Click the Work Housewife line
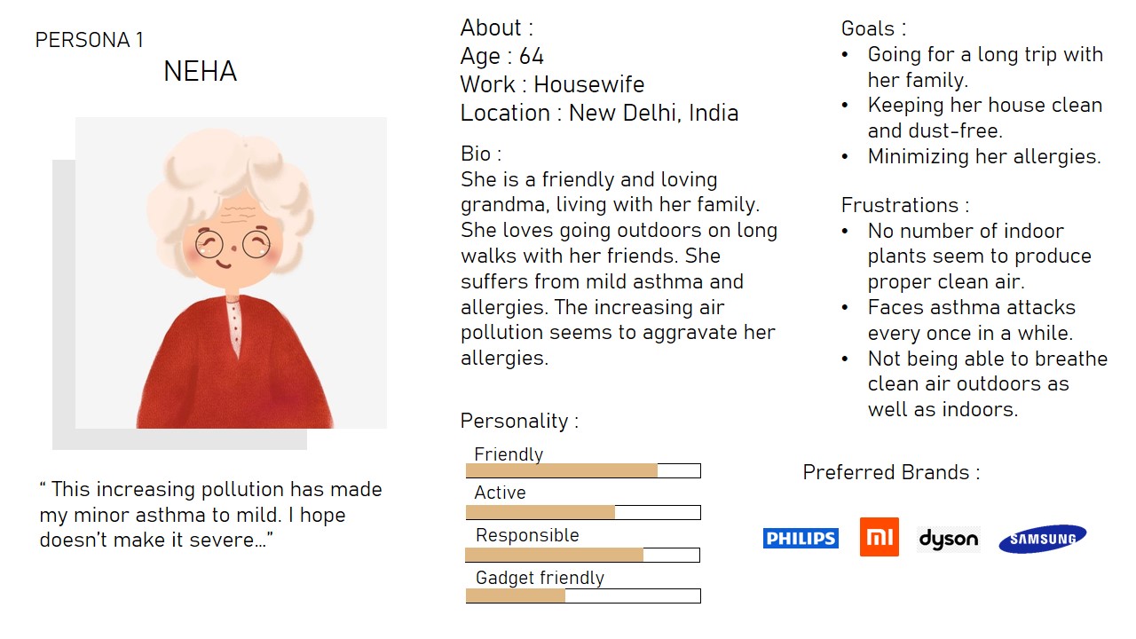Screen dimensions: 1136x639 tap(552, 85)
